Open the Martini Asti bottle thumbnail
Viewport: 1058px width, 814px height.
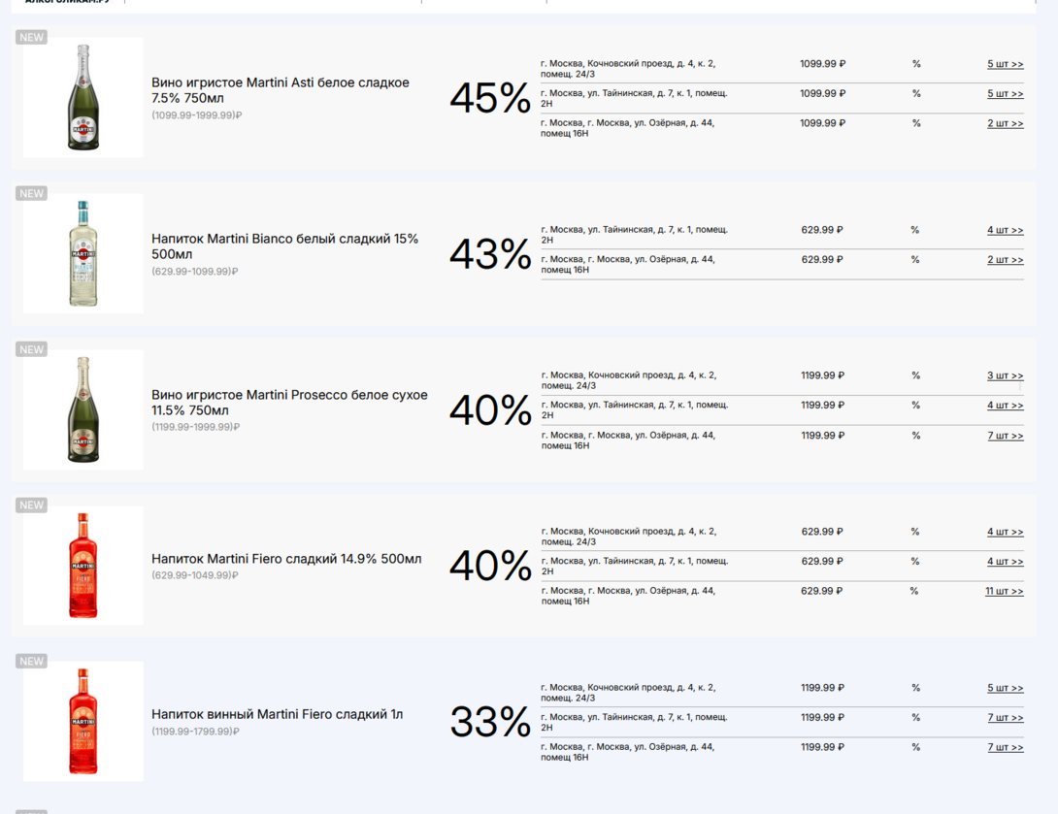pos(83,97)
